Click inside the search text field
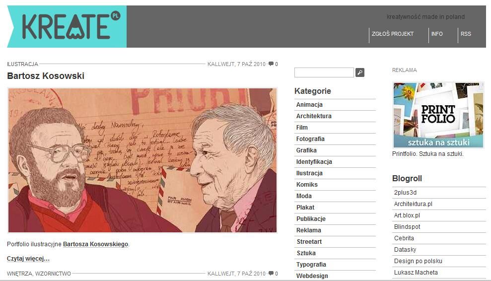This screenshot has height=281, width=491. click(x=324, y=72)
